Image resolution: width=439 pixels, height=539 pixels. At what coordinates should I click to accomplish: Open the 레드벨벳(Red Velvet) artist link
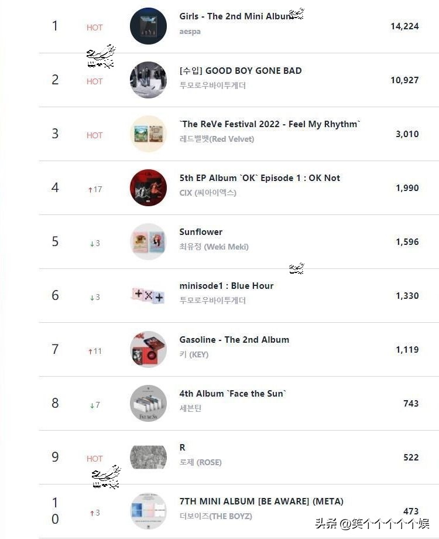(217, 139)
